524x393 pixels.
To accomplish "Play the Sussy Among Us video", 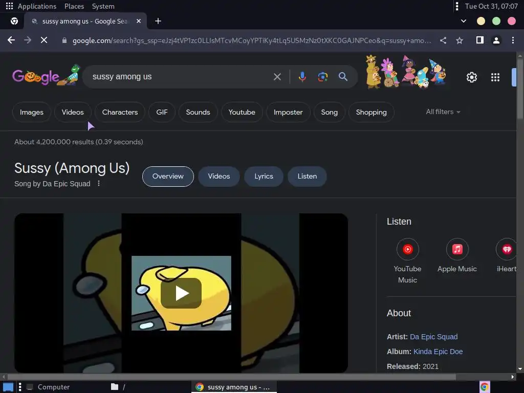I will coord(181,293).
